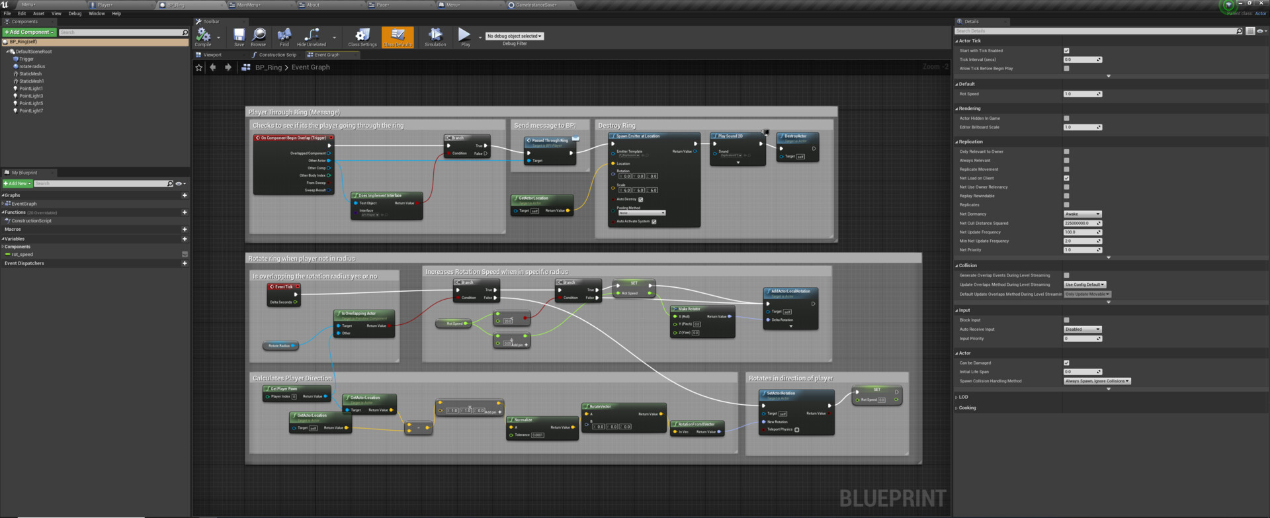Screen dimensions: 1270x518
Task: Enable the Replicates checkbox
Action: coord(1066,204)
